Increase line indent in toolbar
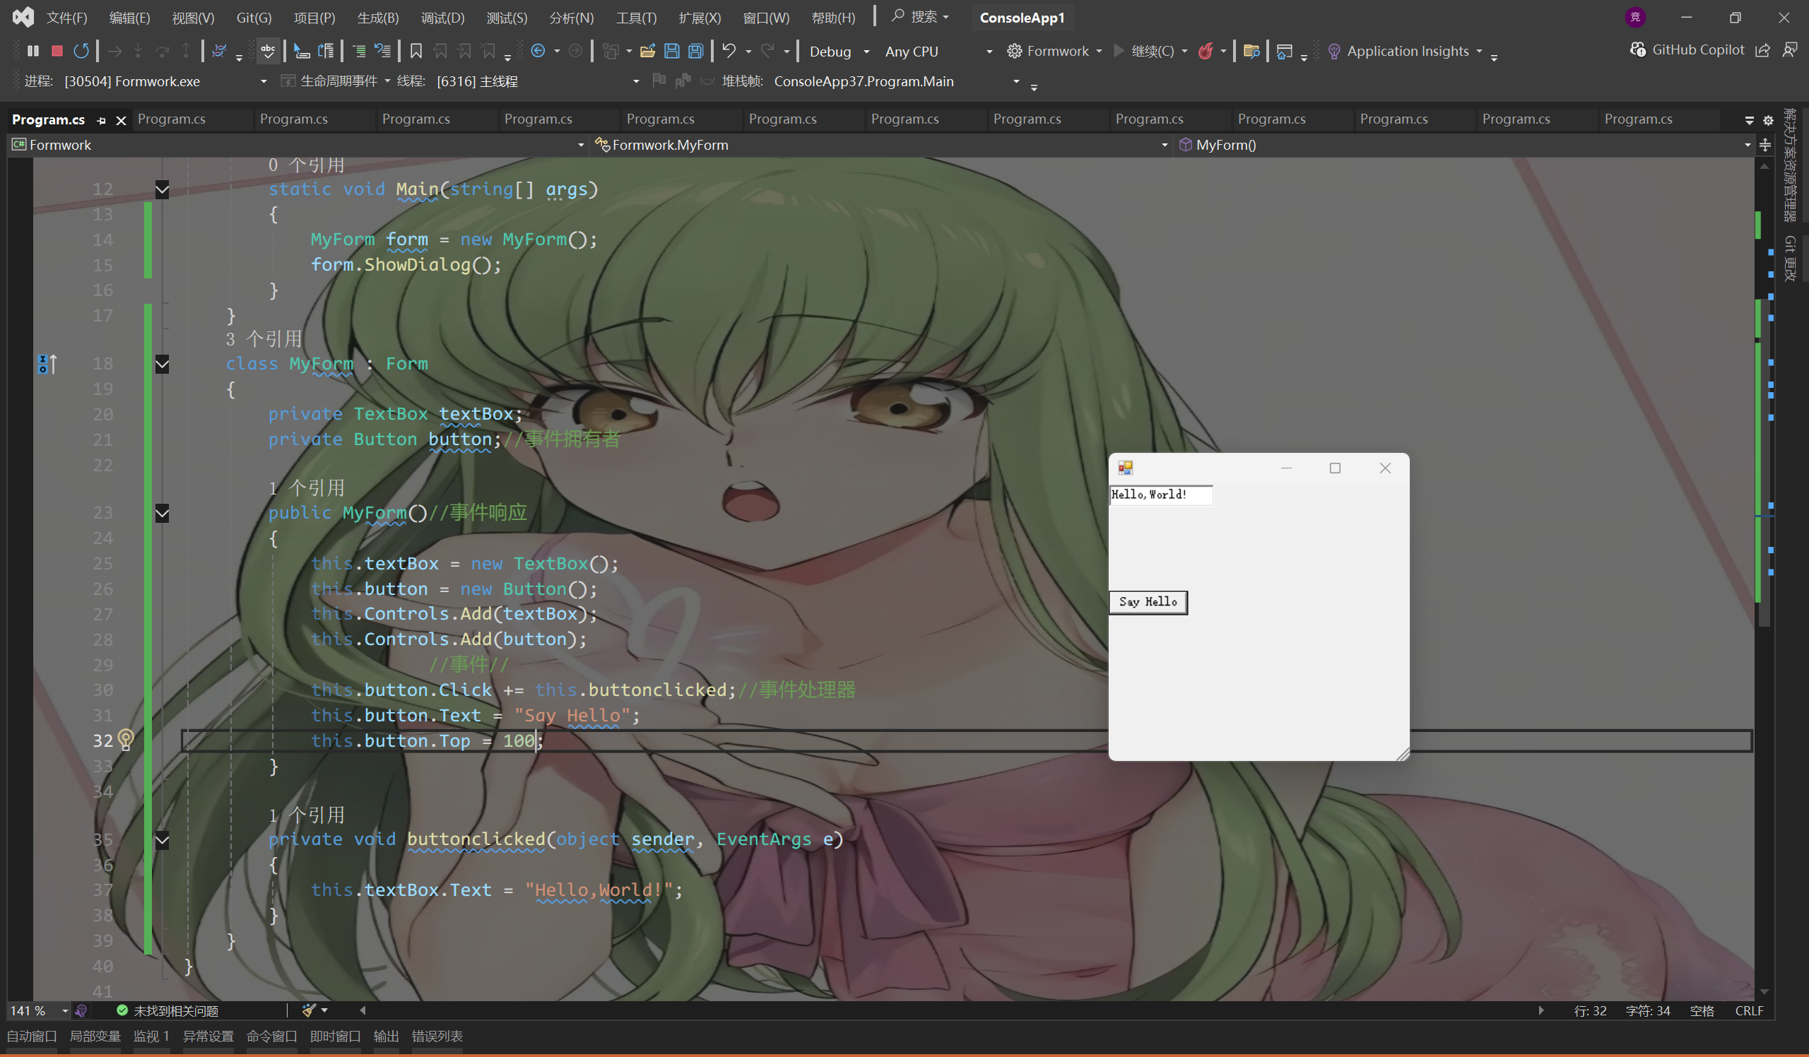The image size is (1809, 1057). 359,51
